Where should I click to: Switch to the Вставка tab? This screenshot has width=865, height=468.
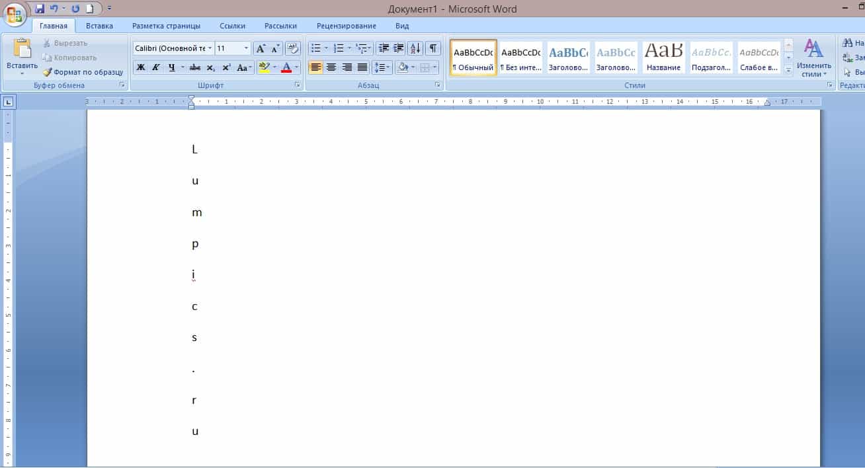99,26
